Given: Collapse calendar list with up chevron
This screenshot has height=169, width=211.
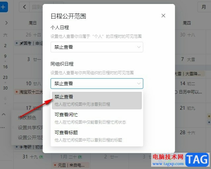Looking at the screenshot, I should tap(4, 114).
